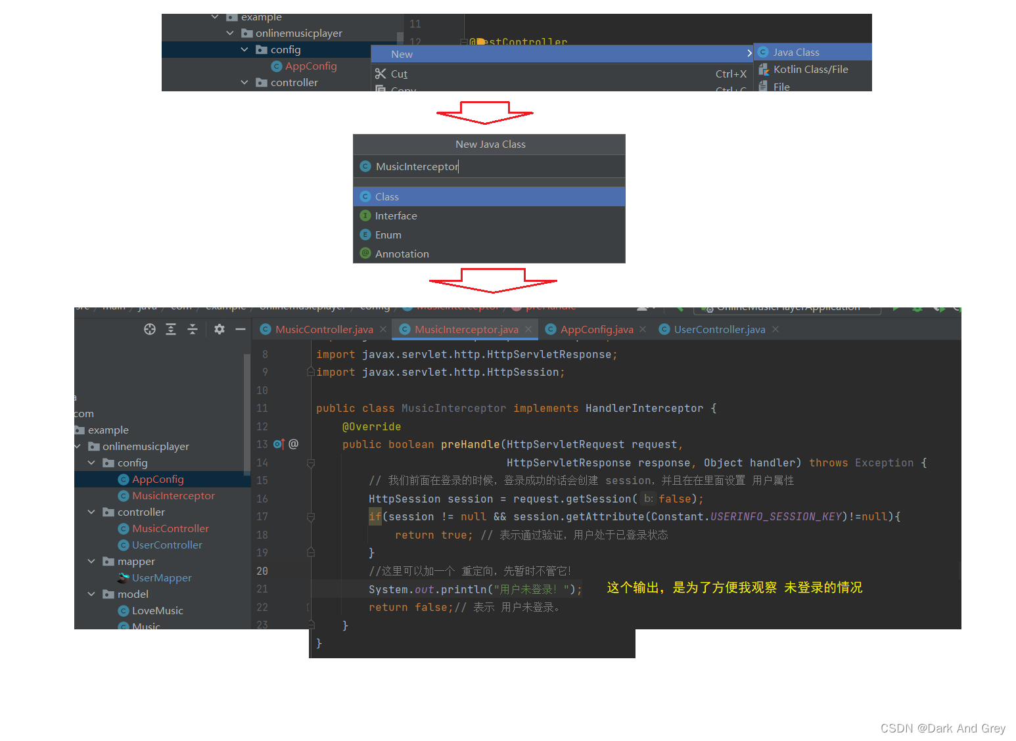
Task: Click the Cut scissors icon in context menu
Action: click(381, 74)
